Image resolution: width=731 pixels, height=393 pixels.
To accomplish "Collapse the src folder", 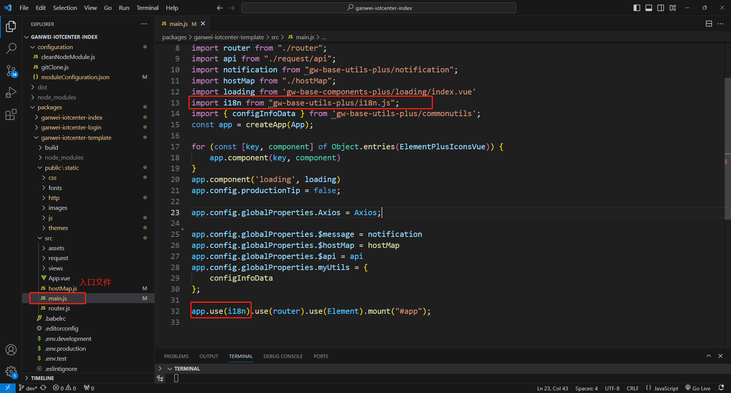I will click(x=48, y=238).
